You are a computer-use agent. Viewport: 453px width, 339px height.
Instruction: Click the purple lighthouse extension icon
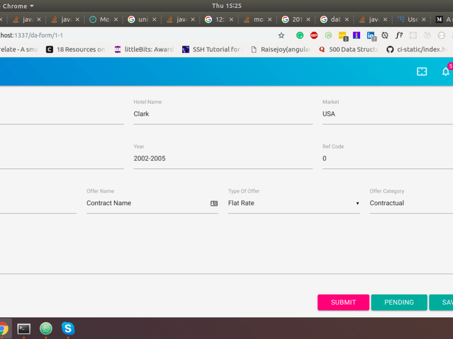357,35
